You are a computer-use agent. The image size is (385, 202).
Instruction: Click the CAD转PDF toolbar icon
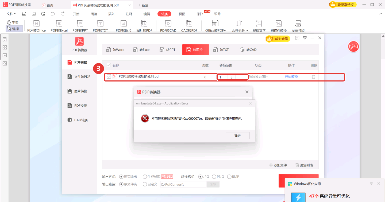pyautogui.click(x=189, y=26)
